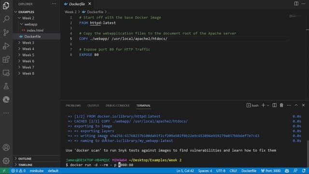Switch to the OUTPUT panel tab

point(93,105)
